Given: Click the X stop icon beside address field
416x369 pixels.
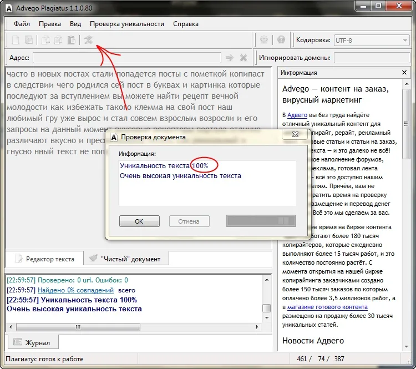Looking at the screenshot, I should pos(243,58).
